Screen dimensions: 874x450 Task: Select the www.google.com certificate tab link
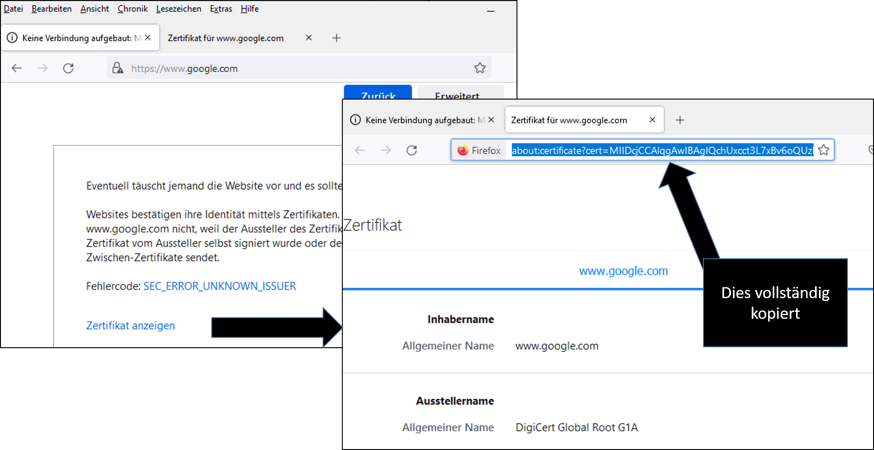[x=623, y=271]
